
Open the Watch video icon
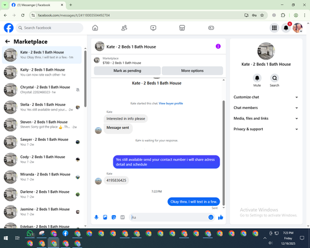click(153, 28)
